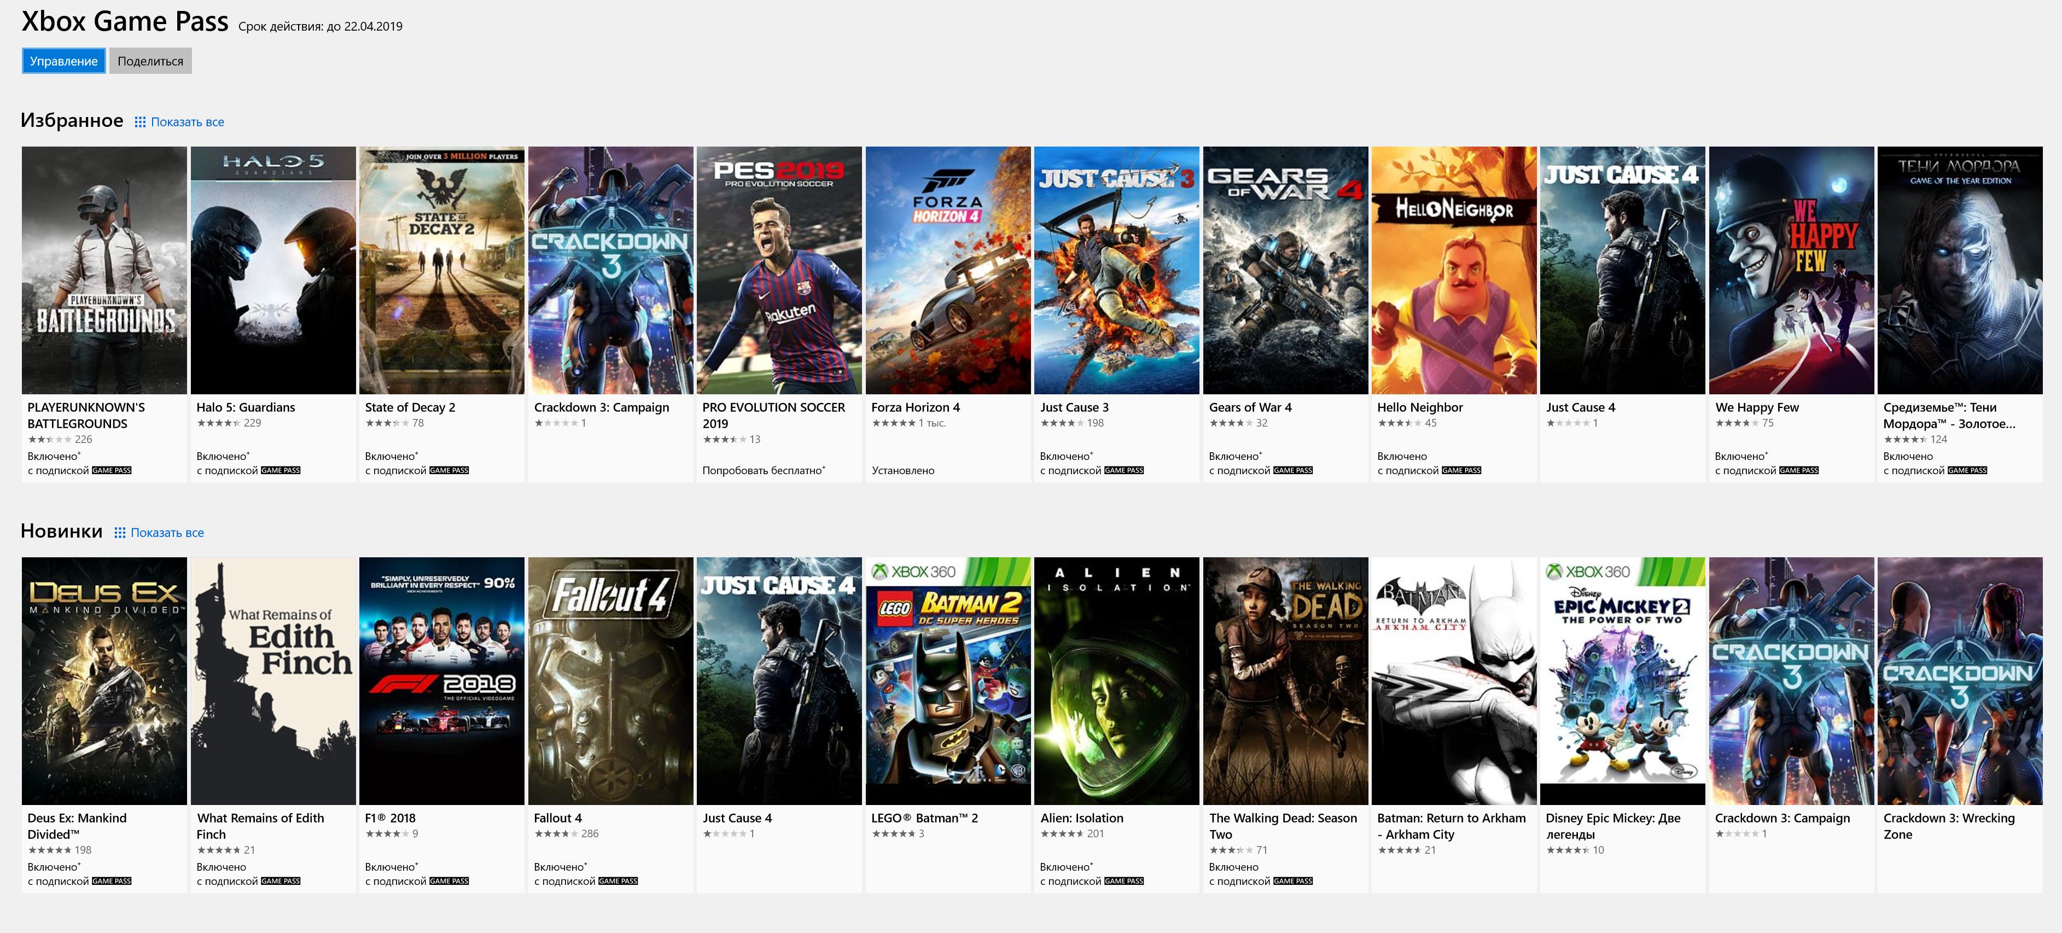This screenshot has height=933, width=2062.
Task: Select The Walking Dead Season Two cover
Action: coord(1285,681)
